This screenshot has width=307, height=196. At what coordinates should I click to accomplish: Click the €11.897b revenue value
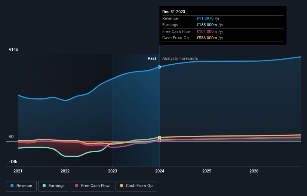point(205,18)
